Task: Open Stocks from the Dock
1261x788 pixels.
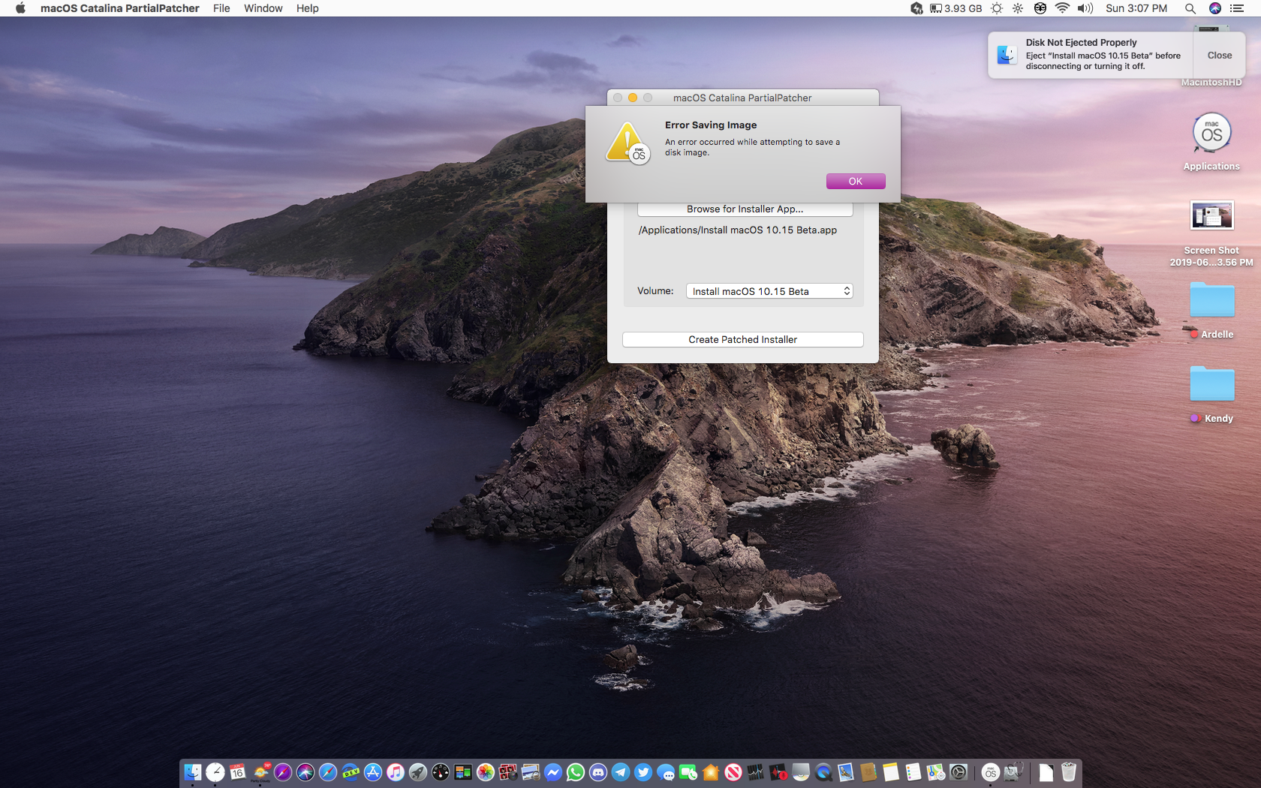Action: click(756, 772)
